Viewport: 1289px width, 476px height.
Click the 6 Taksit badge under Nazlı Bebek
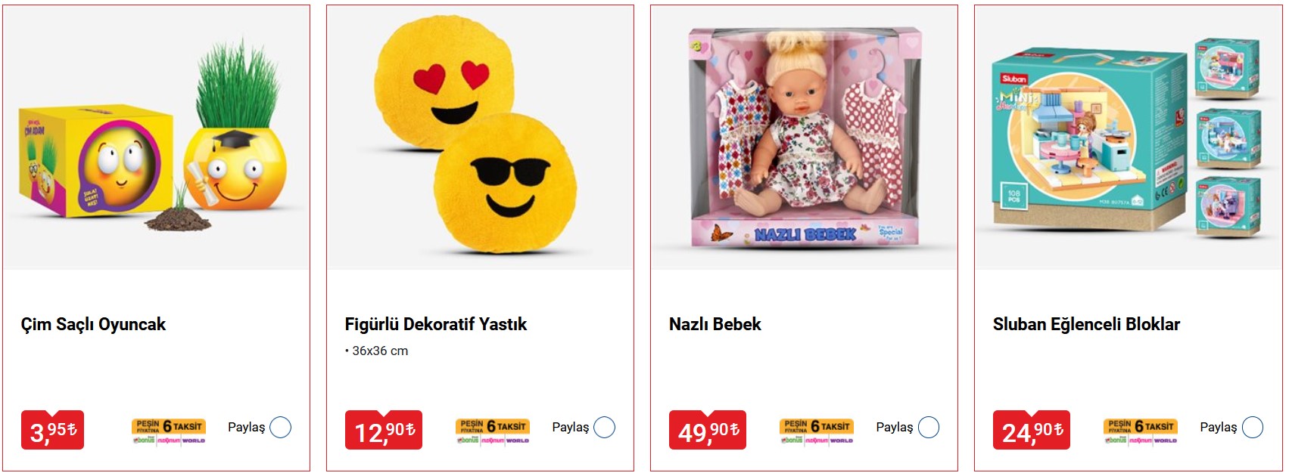coord(817,431)
